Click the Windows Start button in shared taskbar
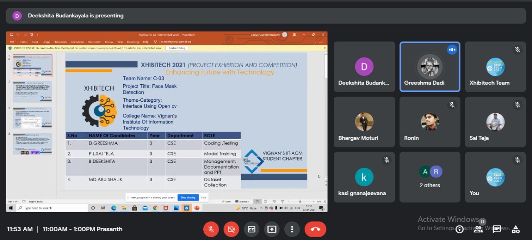The image size is (532, 240). pos(11,208)
